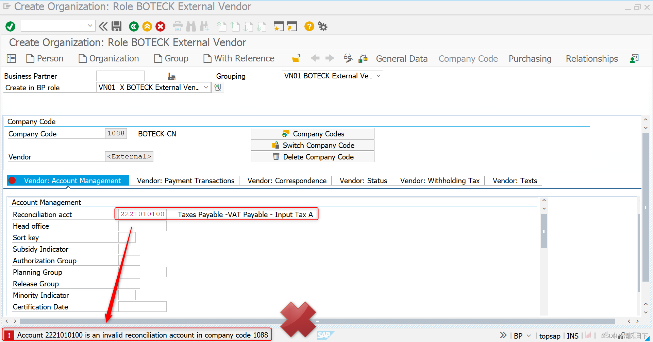
Task: Click the Find Next binoculars icon
Action: [x=204, y=26]
